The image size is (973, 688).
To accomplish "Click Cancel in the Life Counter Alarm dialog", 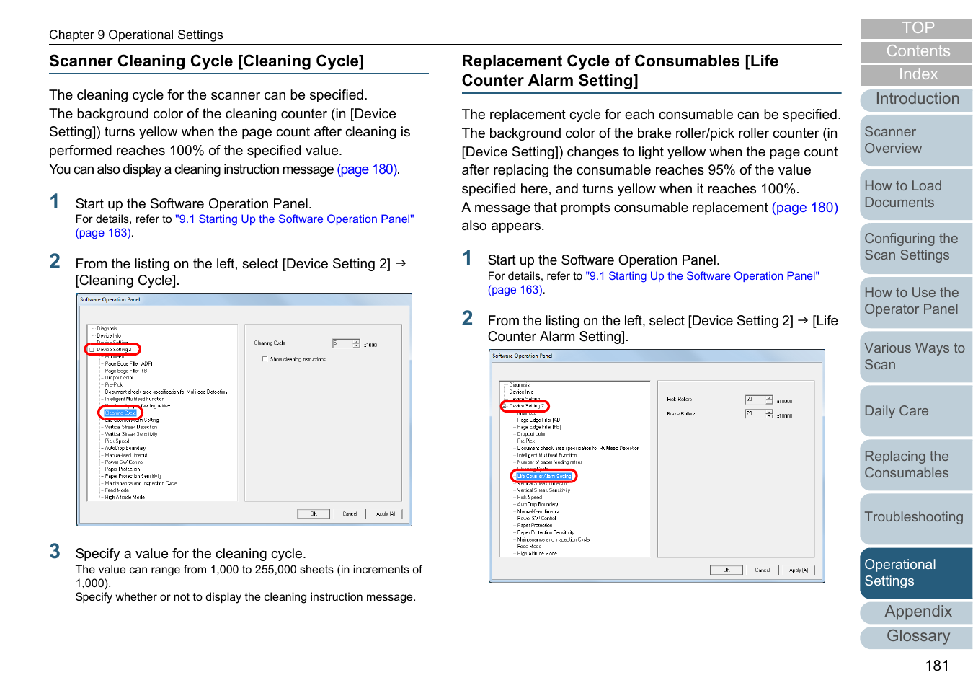I will (x=763, y=570).
